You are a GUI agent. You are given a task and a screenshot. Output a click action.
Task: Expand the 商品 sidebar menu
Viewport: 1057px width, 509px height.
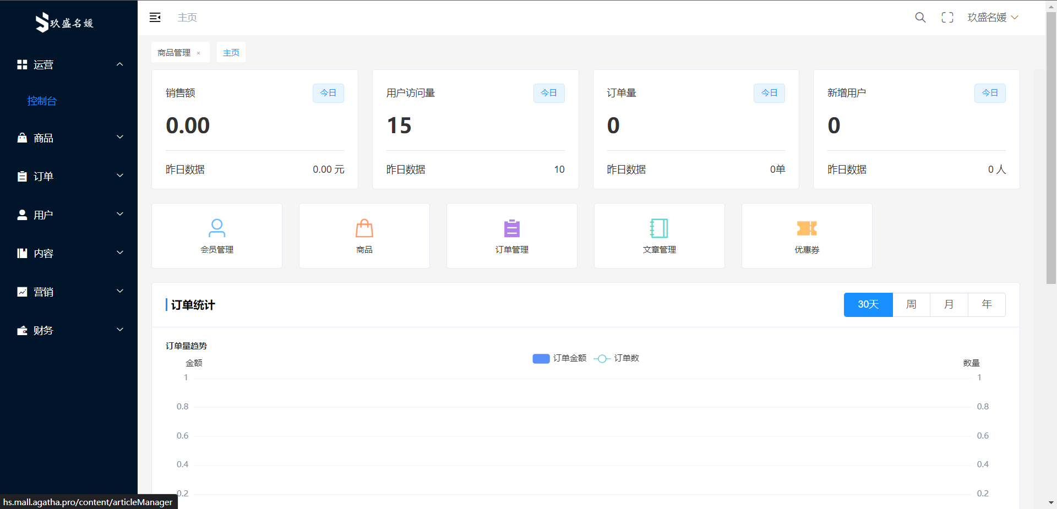pos(69,138)
